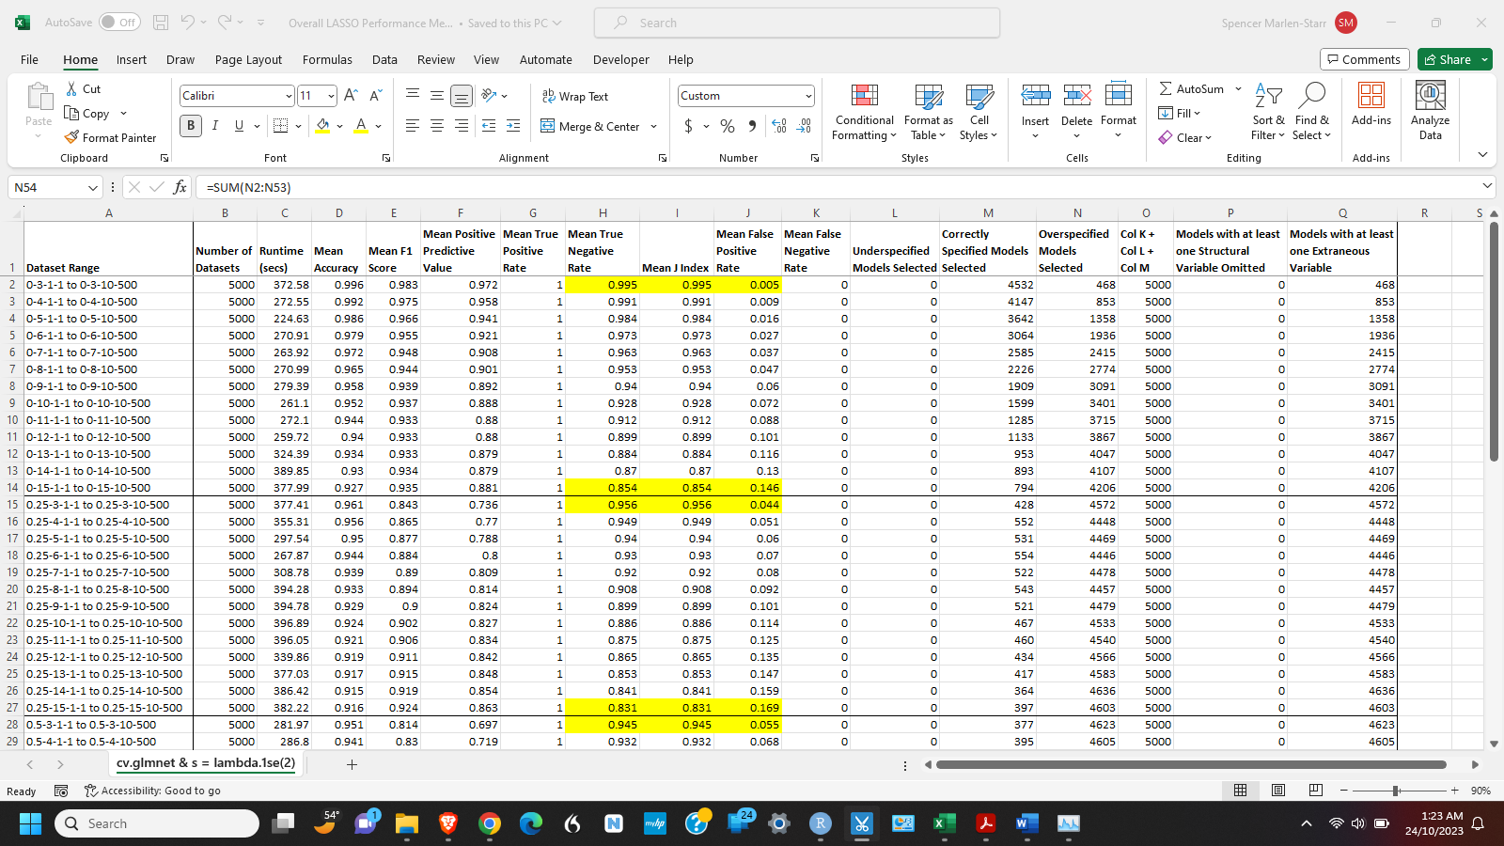Viewport: 1504px width, 846px height.
Task: Click the middle align icon
Action: pos(437,96)
